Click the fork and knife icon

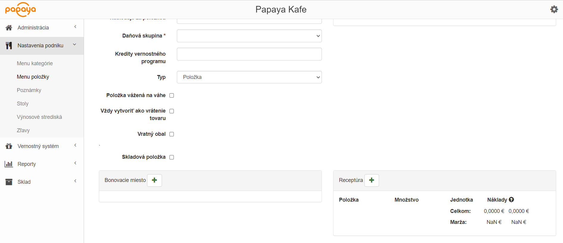point(9,46)
